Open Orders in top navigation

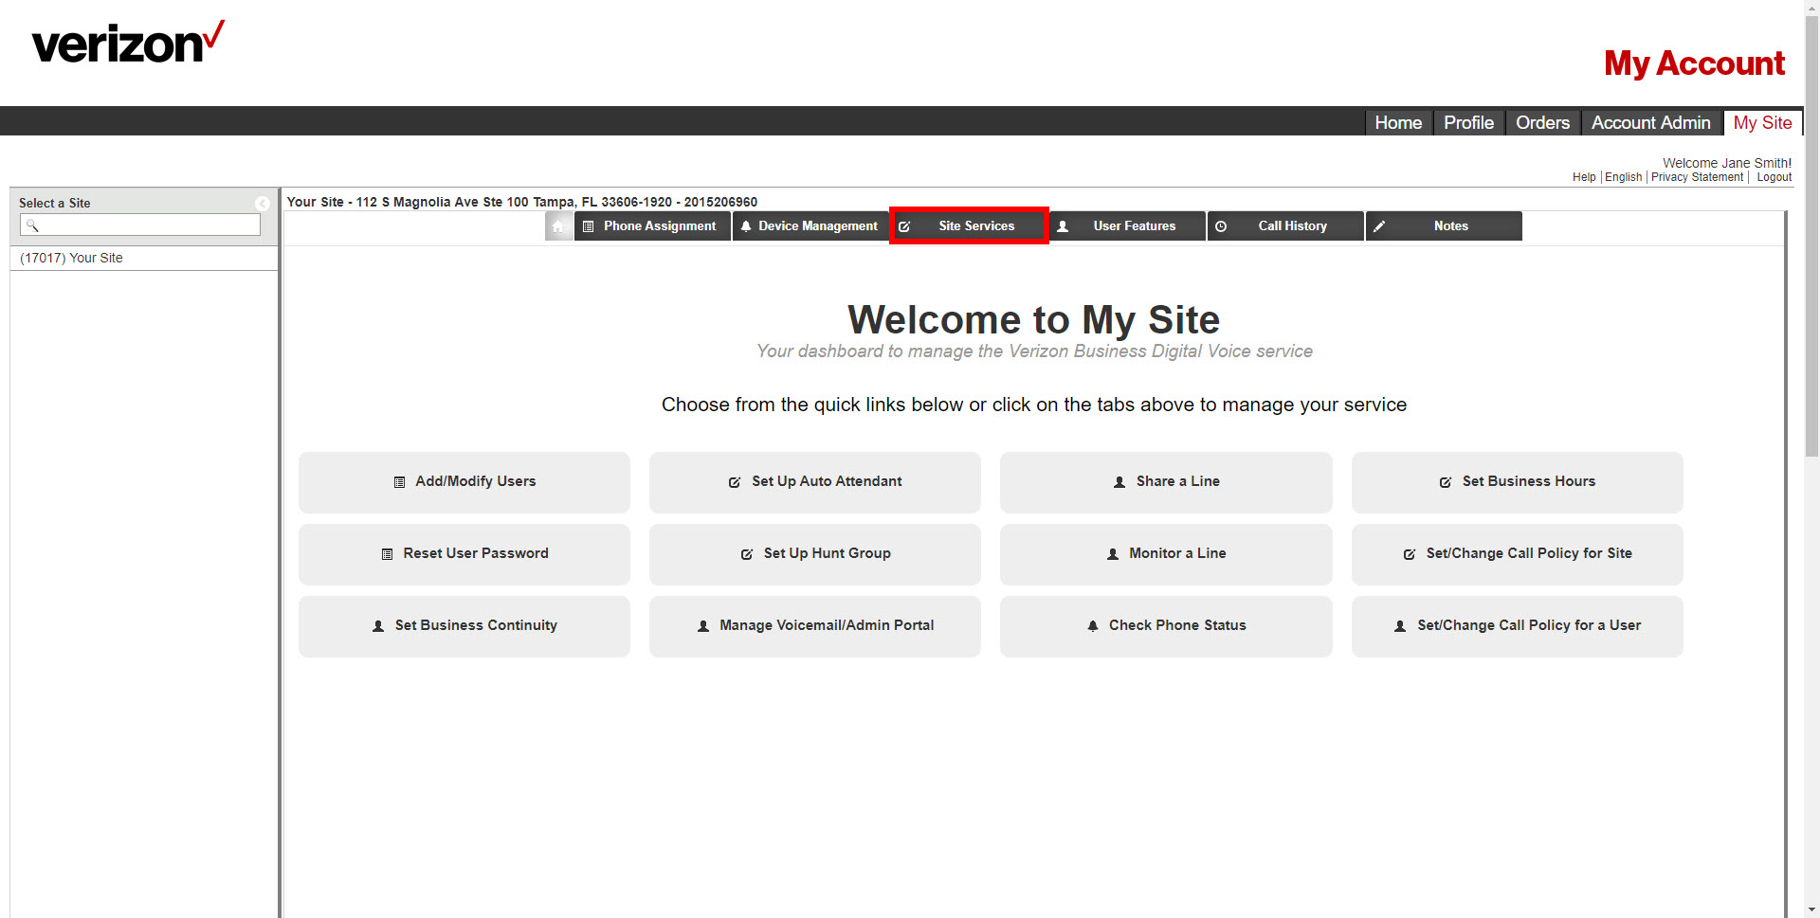click(1542, 122)
